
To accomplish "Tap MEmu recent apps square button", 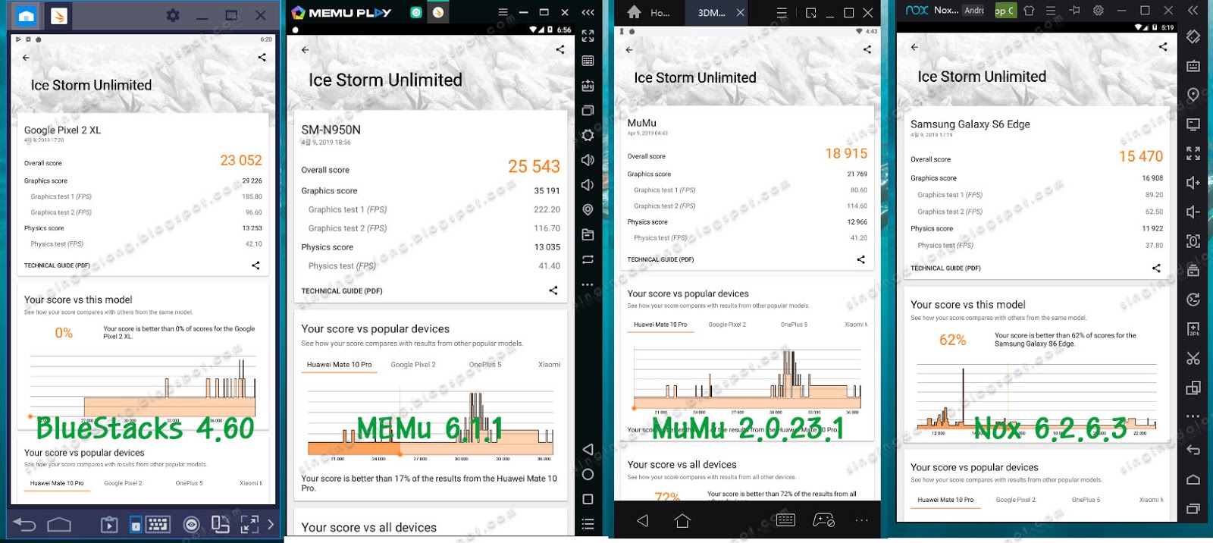I will click(x=588, y=499).
